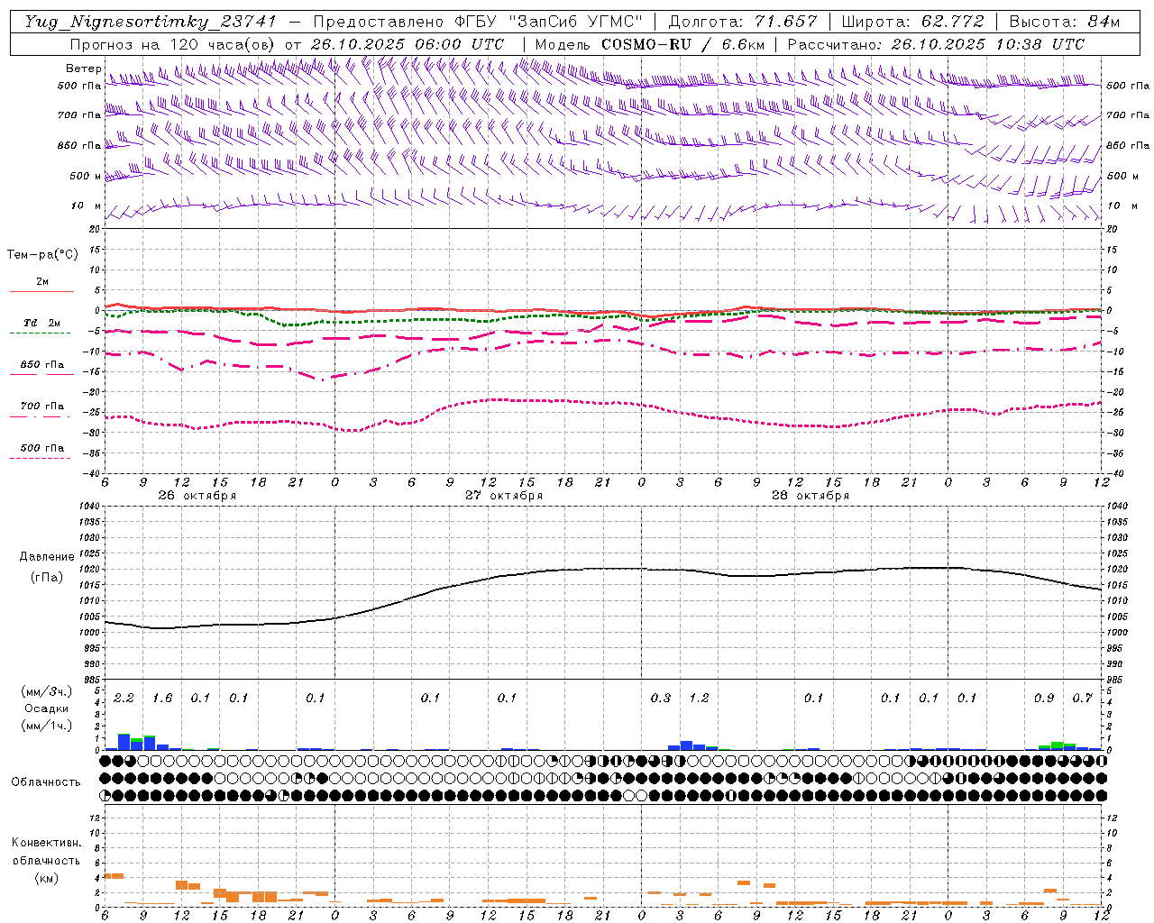Click the solid line sample under '2м' legend
The width and height of the screenshot is (1154, 923).
pyautogui.click(x=41, y=292)
